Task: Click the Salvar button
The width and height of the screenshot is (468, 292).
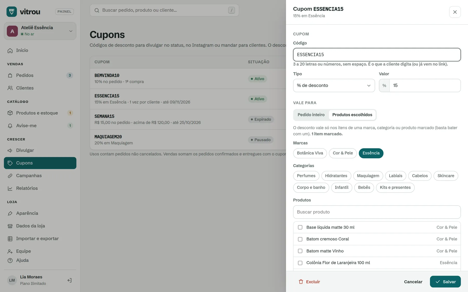Action: (445, 282)
